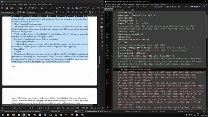Open the Paragraph Style dropdown
208x117 pixels.
point(17,12)
